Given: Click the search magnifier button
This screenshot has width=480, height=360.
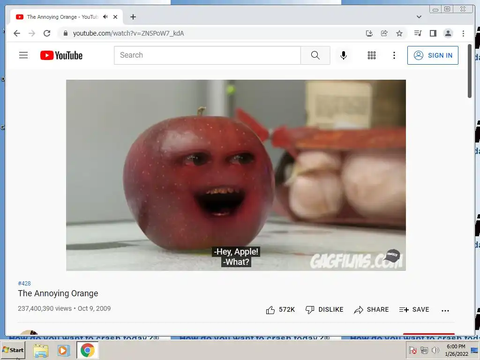Looking at the screenshot, I should coord(315,55).
